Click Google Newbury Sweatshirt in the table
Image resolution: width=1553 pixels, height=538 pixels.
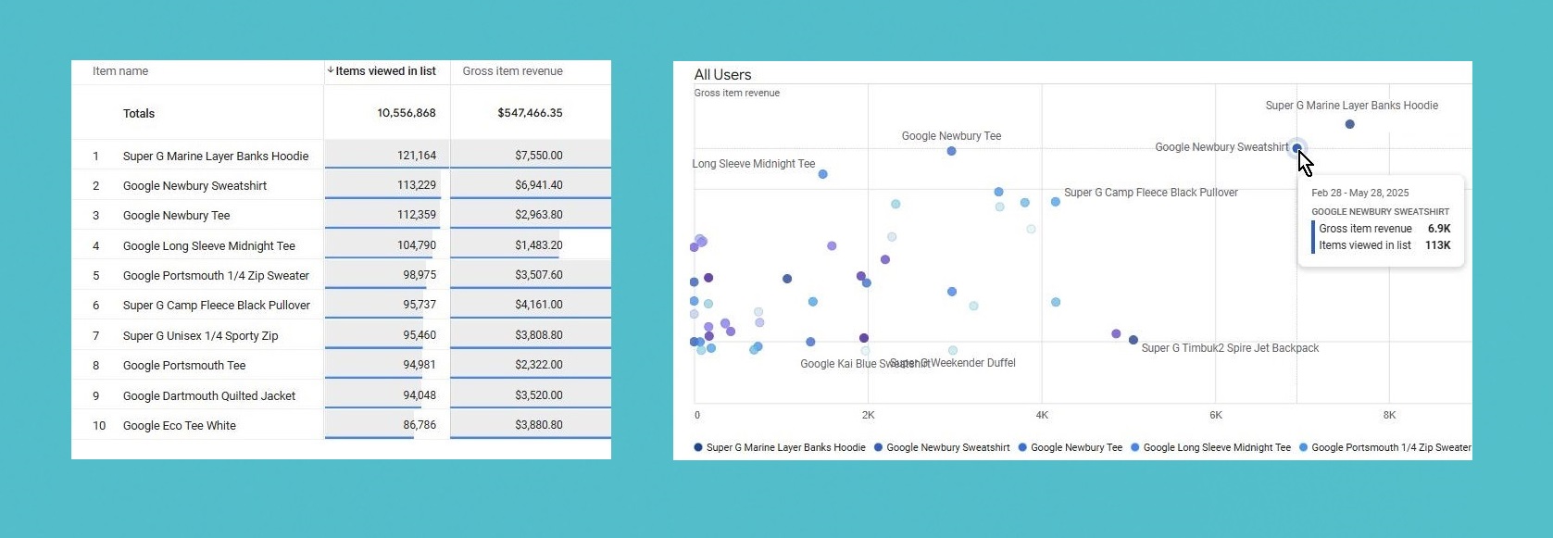click(194, 185)
